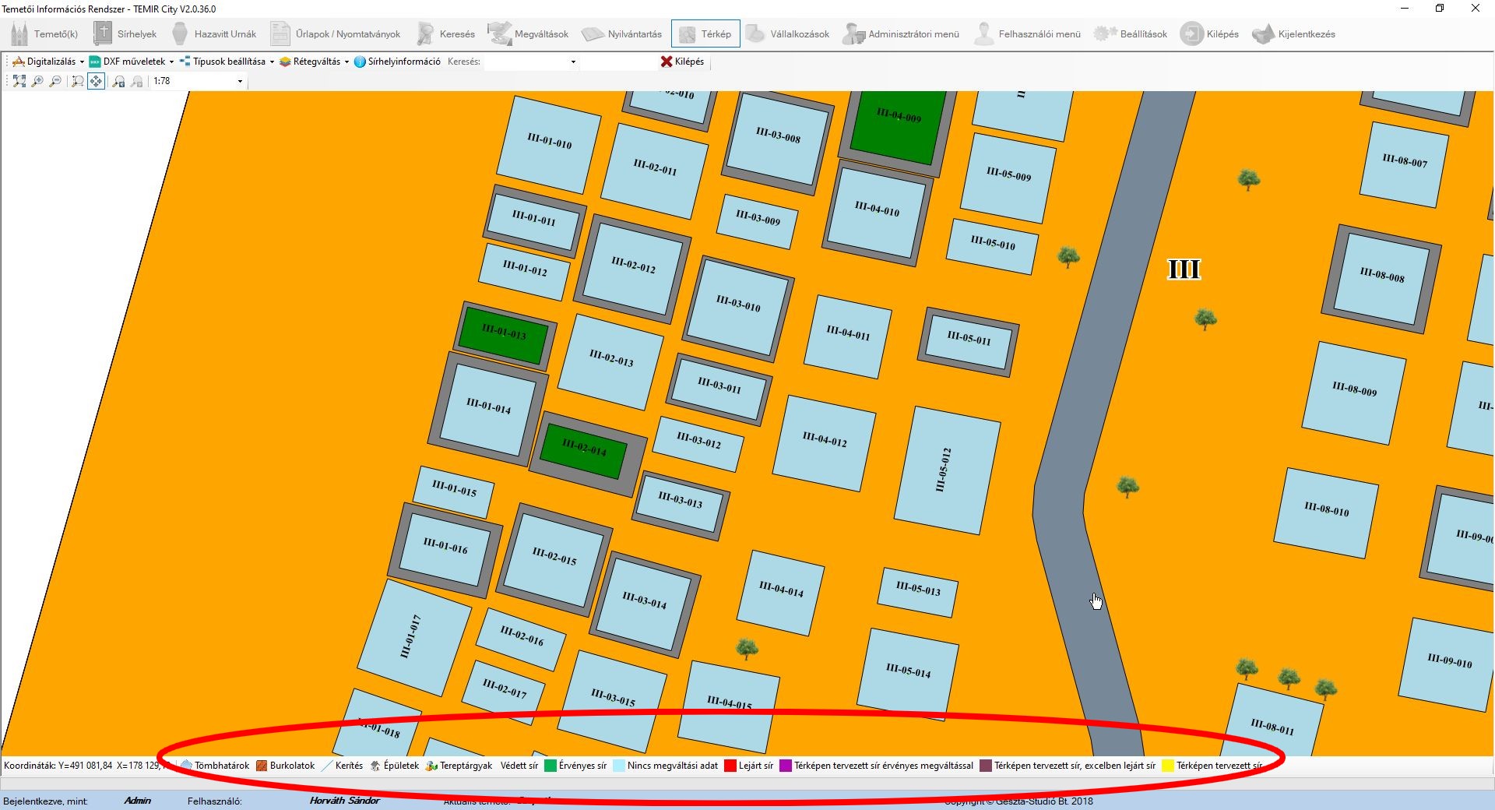This screenshot has height=810, width=1495.
Task: Toggle the Burkolatok layer visibility
Action: point(286,766)
